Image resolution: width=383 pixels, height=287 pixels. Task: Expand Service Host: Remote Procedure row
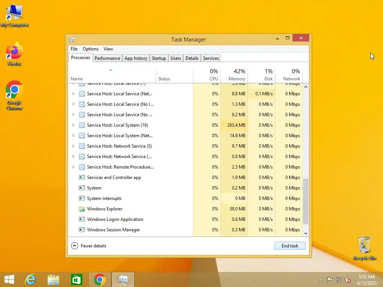point(73,167)
